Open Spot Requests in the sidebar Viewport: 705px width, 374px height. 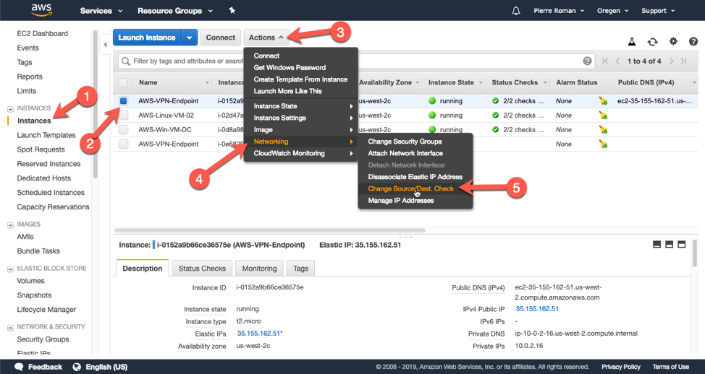[41, 149]
